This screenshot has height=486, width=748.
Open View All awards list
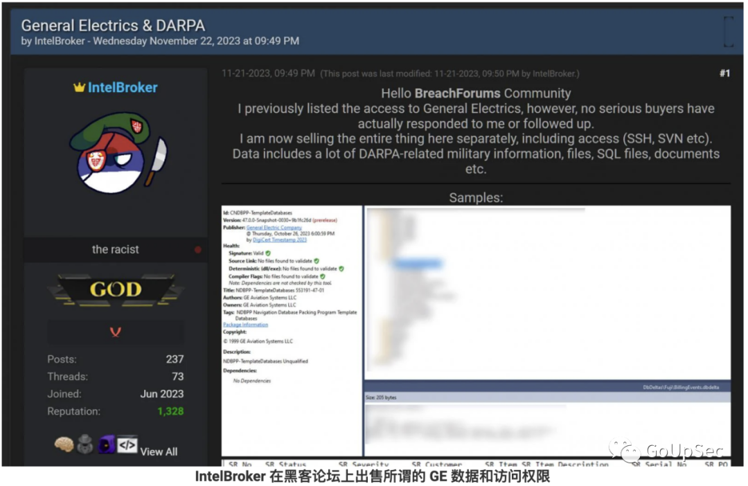point(159,451)
